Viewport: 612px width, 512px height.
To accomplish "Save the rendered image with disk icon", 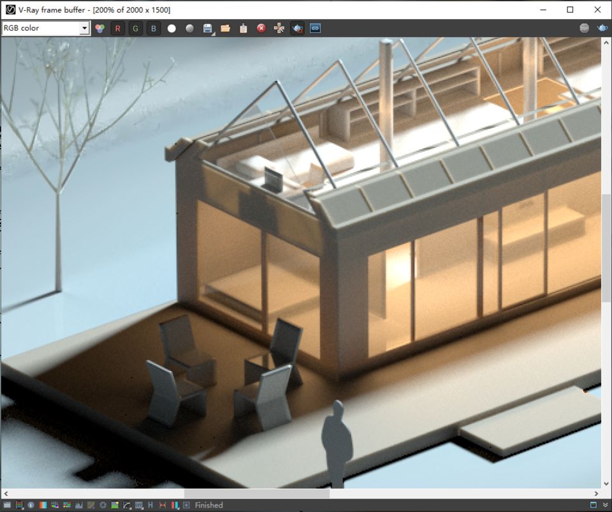I will point(207,28).
